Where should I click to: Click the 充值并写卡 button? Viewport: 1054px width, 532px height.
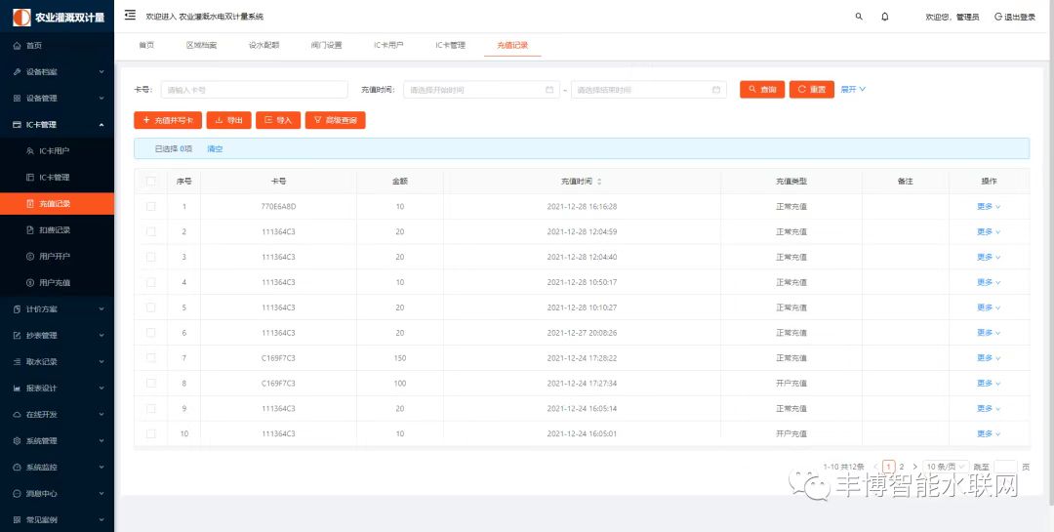(x=168, y=120)
